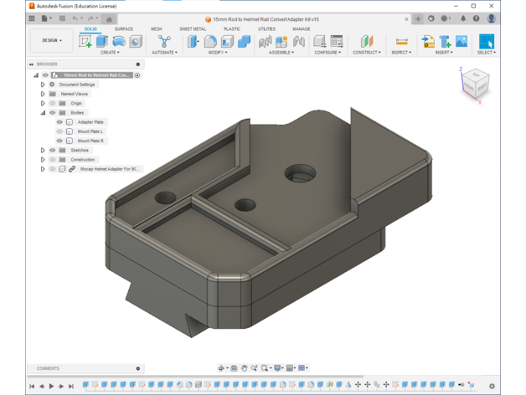The width and height of the screenshot is (526, 395).
Task: Open the Modify dropdown menu
Action: [218, 53]
